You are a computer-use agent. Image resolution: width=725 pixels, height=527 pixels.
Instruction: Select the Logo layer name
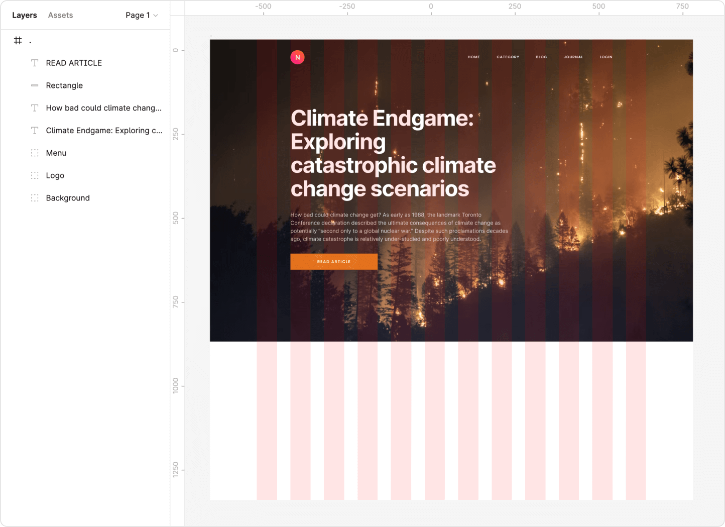pos(55,175)
